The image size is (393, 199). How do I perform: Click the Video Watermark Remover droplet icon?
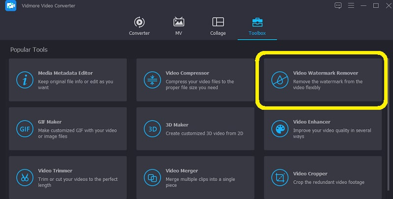point(280,80)
